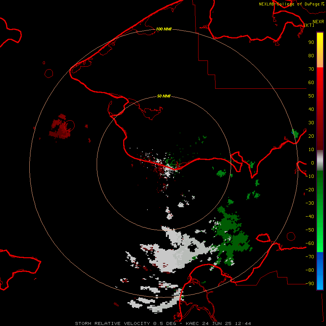Click the -70 value on the velocity scale

310,256
